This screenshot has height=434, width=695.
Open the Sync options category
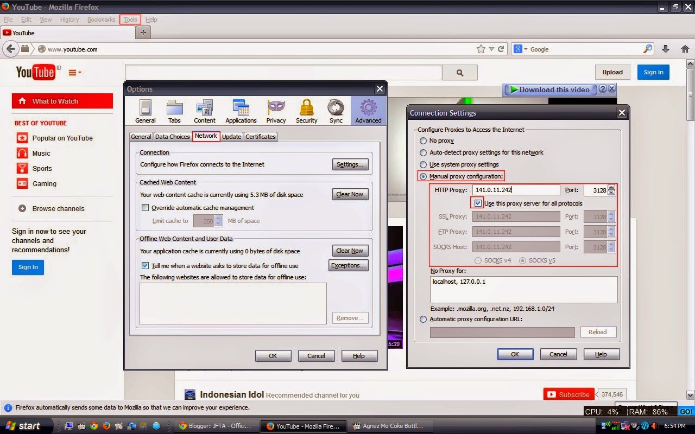[x=336, y=111]
